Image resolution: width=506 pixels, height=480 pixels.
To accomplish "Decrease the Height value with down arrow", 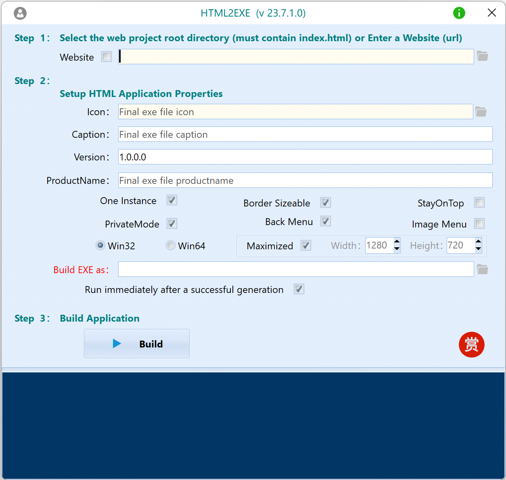I will coord(478,249).
